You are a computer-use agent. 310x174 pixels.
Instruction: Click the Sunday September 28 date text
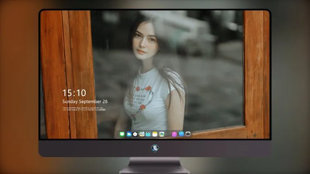(x=85, y=101)
